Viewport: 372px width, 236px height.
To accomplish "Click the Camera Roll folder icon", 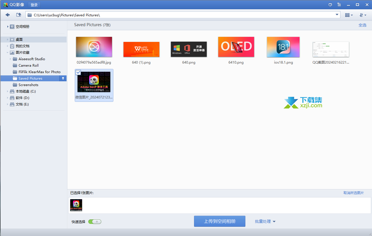I will point(15,66).
